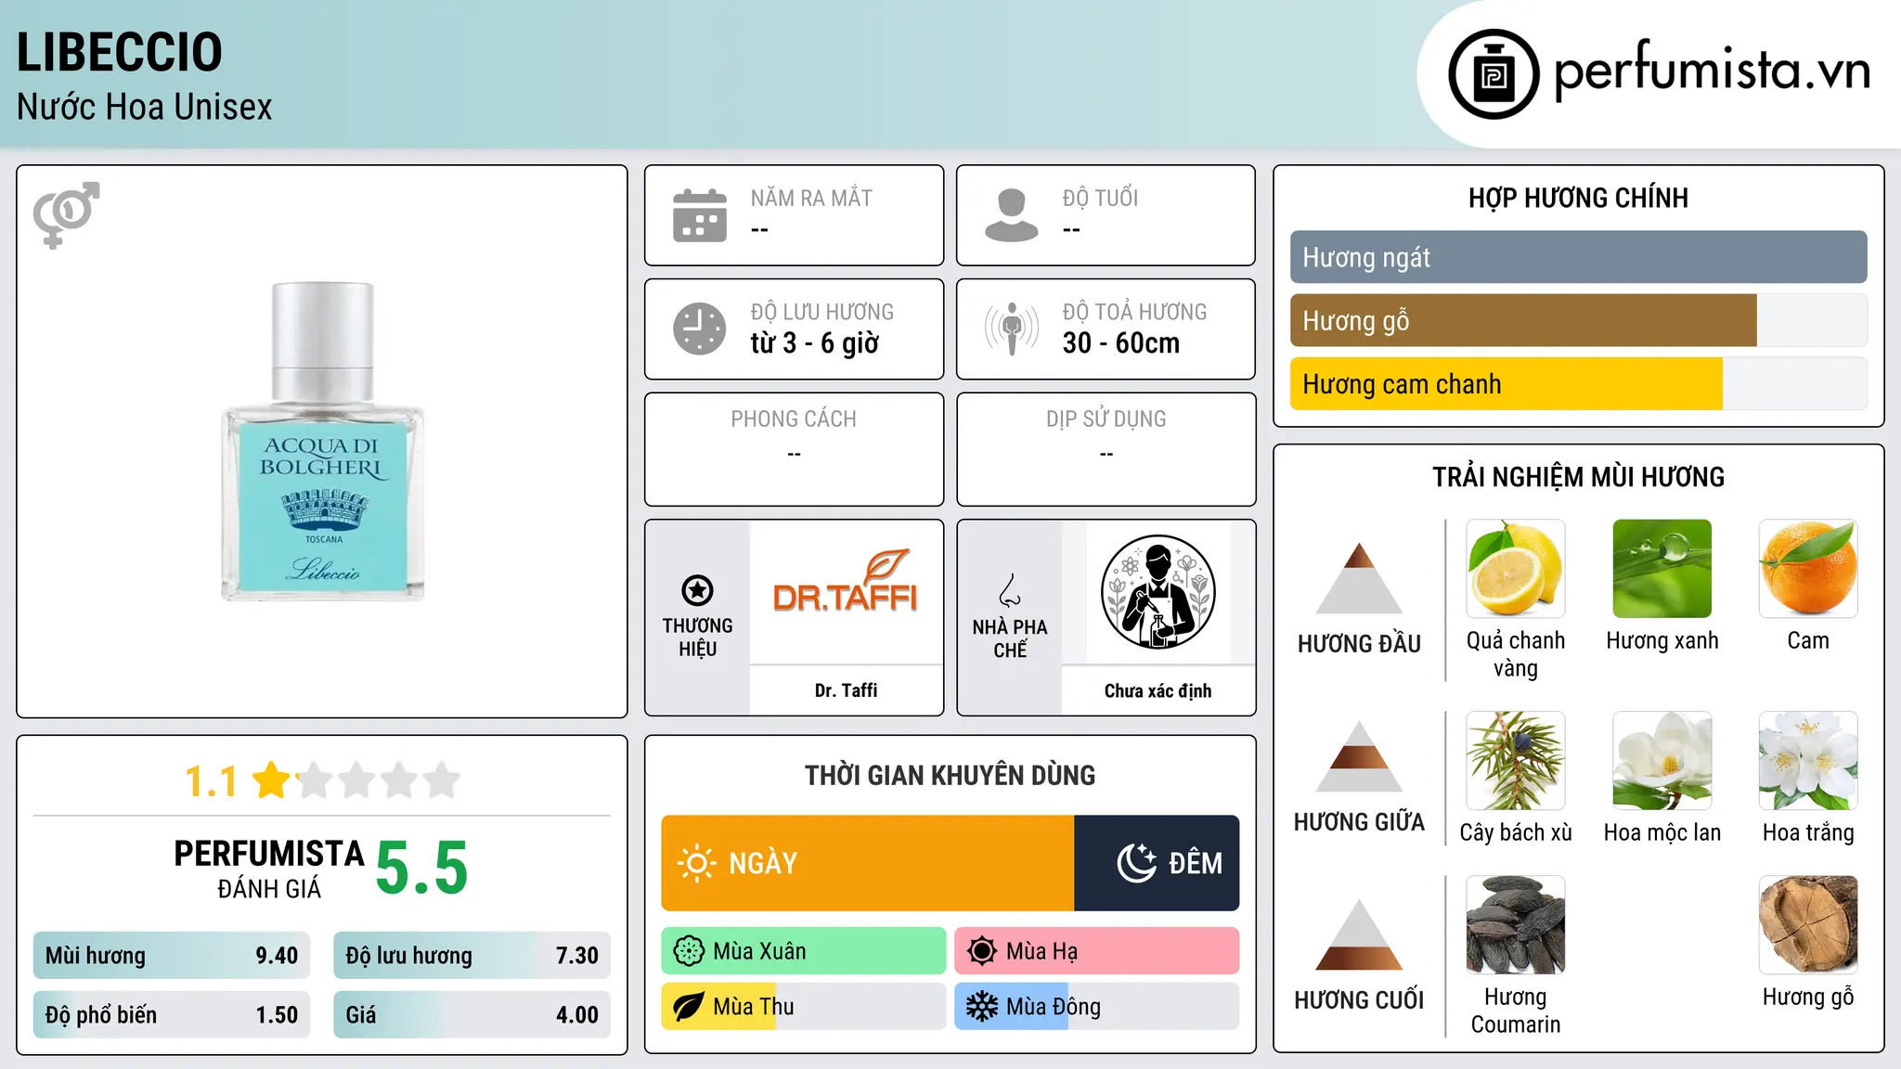Click the sun icon for Mùa Hạ

click(x=982, y=951)
